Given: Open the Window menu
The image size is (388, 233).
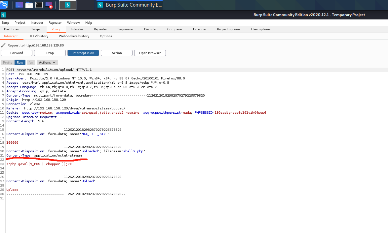Looking at the screenshot, I should tap(73, 22).
